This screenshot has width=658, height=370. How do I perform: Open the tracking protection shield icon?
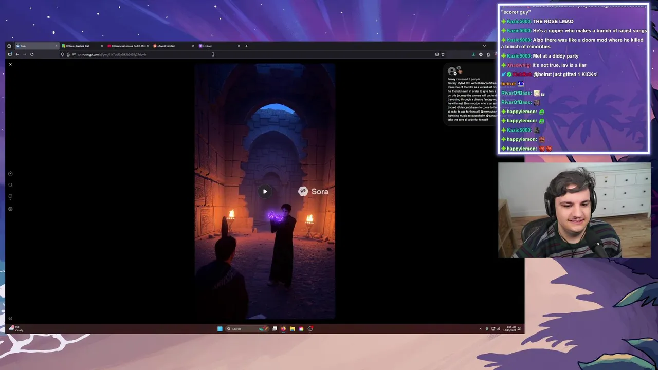pos(63,54)
